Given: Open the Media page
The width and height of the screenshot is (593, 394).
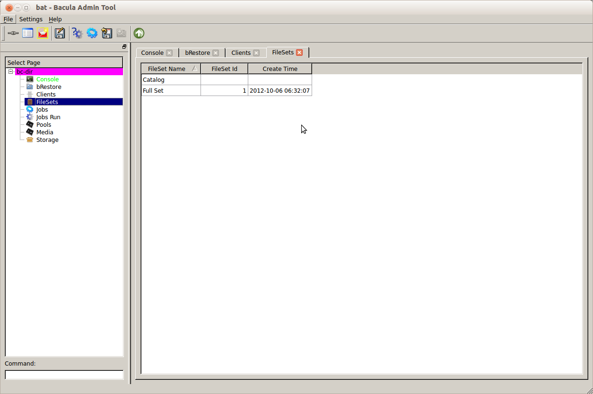Looking at the screenshot, I should tap(45, 132).
